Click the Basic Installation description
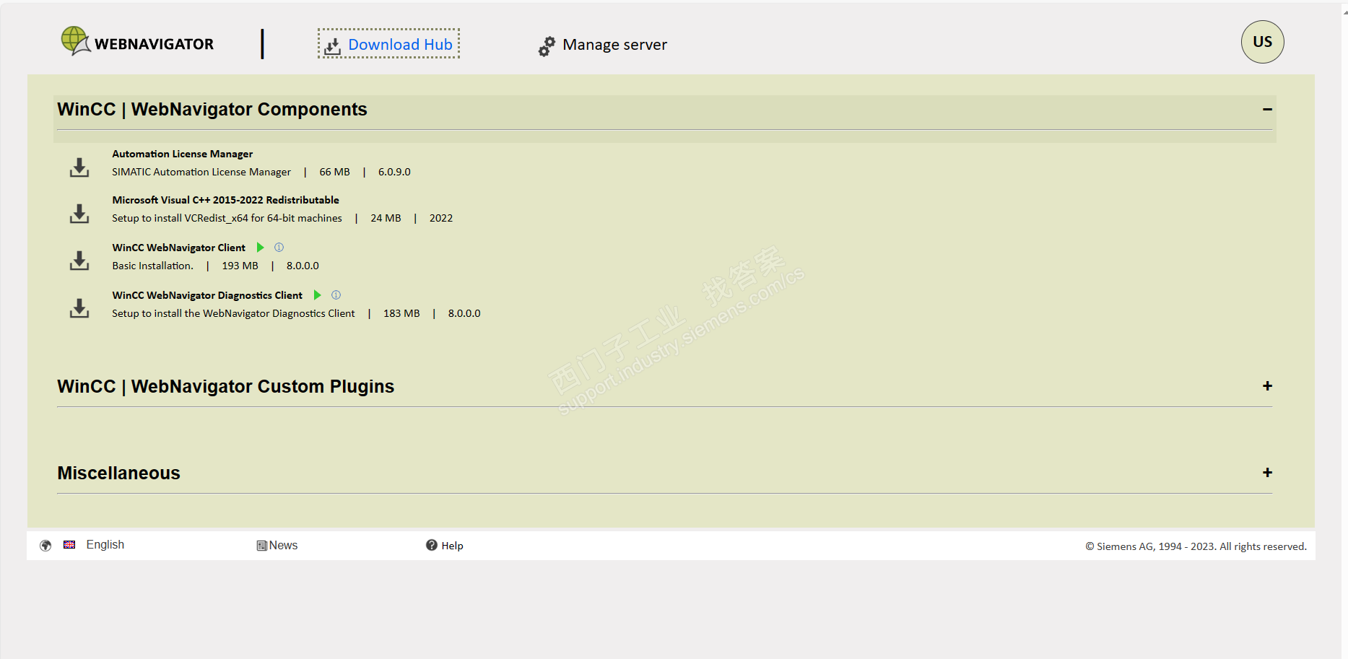 153,266
